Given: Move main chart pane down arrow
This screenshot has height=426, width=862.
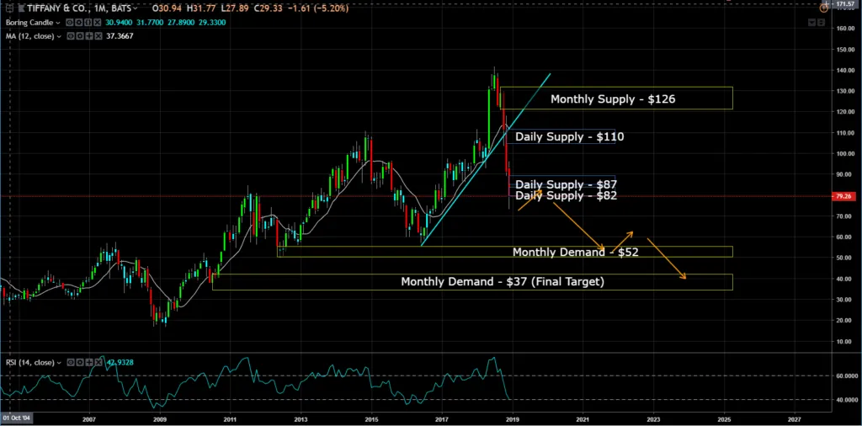Looking at the screenshot, I should click(x=812, y=23).
